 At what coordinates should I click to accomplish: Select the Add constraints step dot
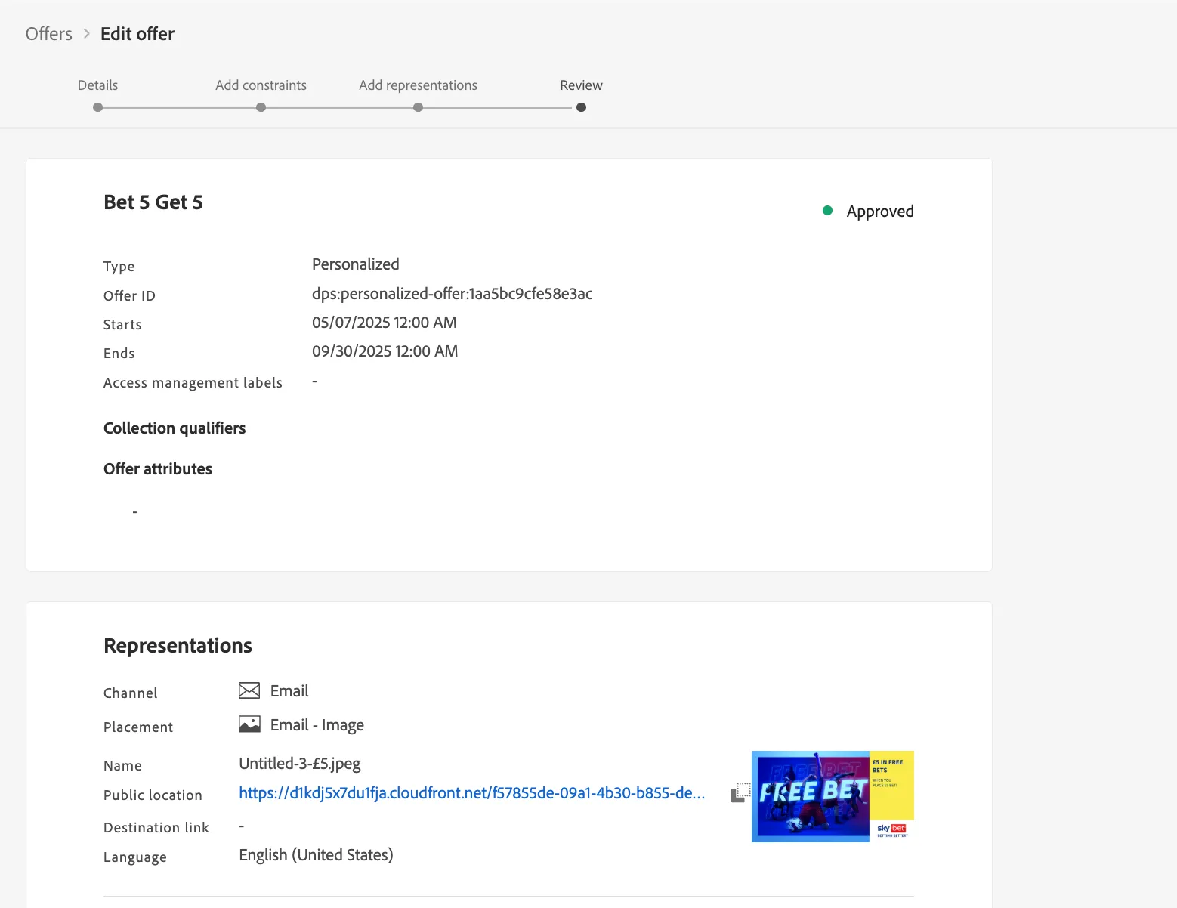pyautogui.click(x=261, y=107)
